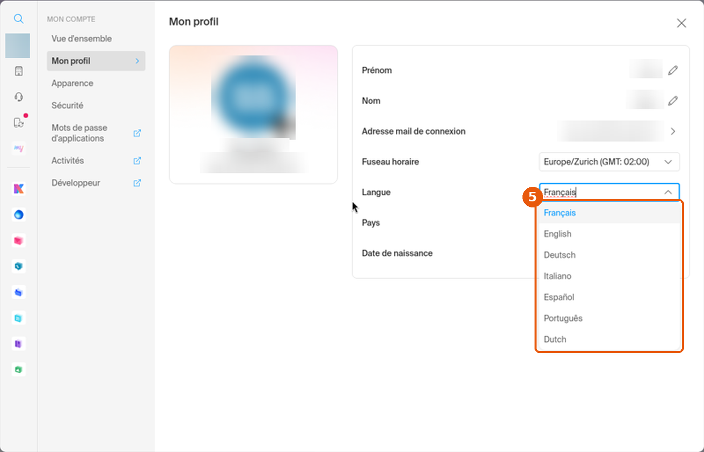The height and width of the screenshot is (452, 704).
Task: Select Dutch in the language list
Action: coord(609,340)
